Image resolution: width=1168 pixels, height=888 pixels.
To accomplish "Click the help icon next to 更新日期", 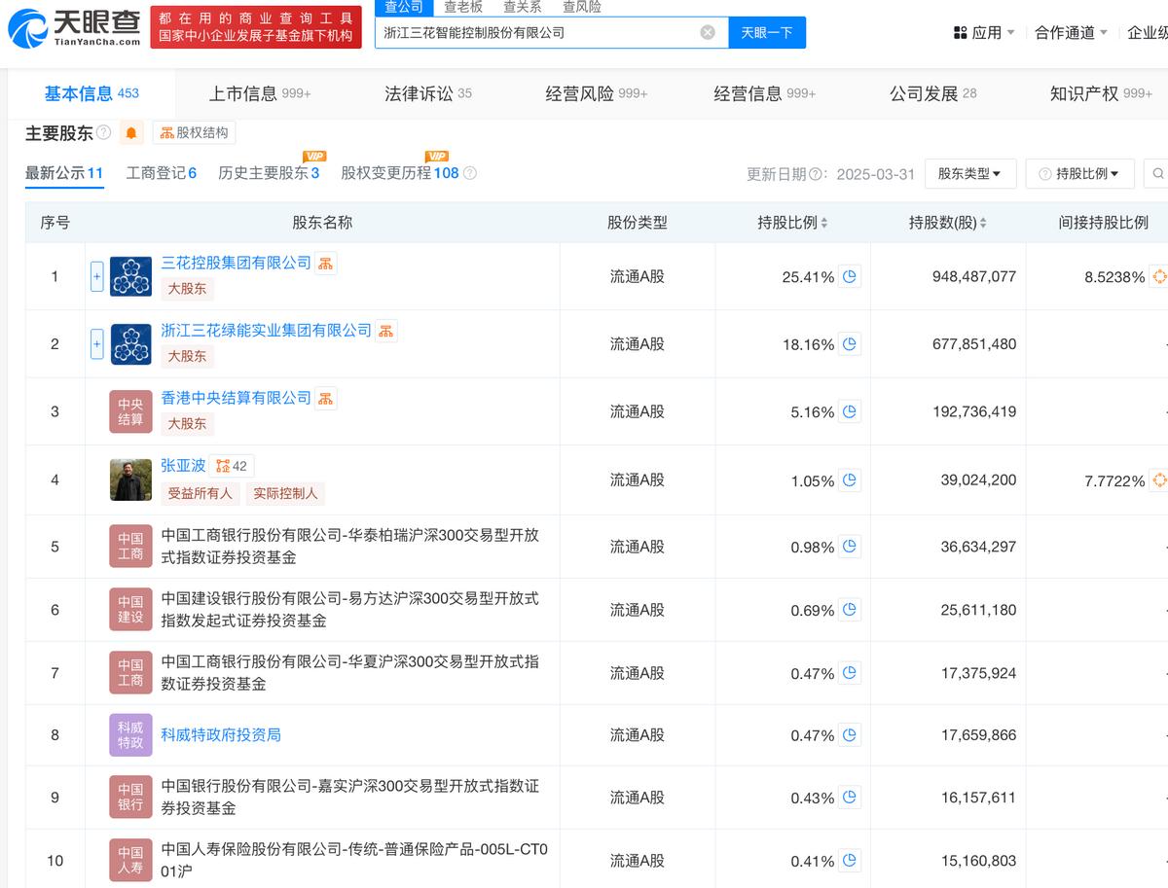I will pyautogui.click(x=815, y=174).
